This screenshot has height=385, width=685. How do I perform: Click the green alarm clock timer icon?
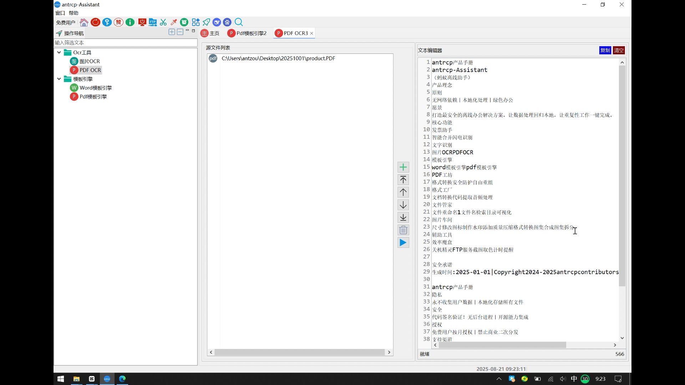click(184, 22)
